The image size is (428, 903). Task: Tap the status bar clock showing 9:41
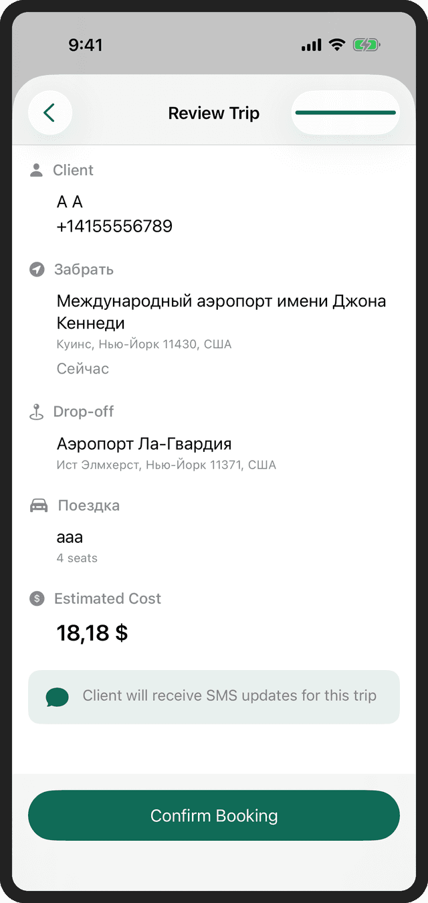tap(86, 44)
